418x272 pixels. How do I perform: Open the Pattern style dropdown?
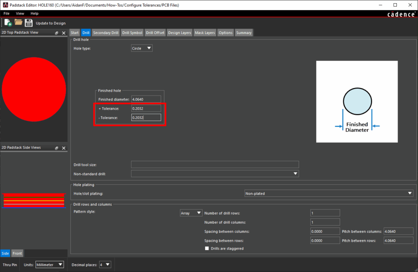191,213
